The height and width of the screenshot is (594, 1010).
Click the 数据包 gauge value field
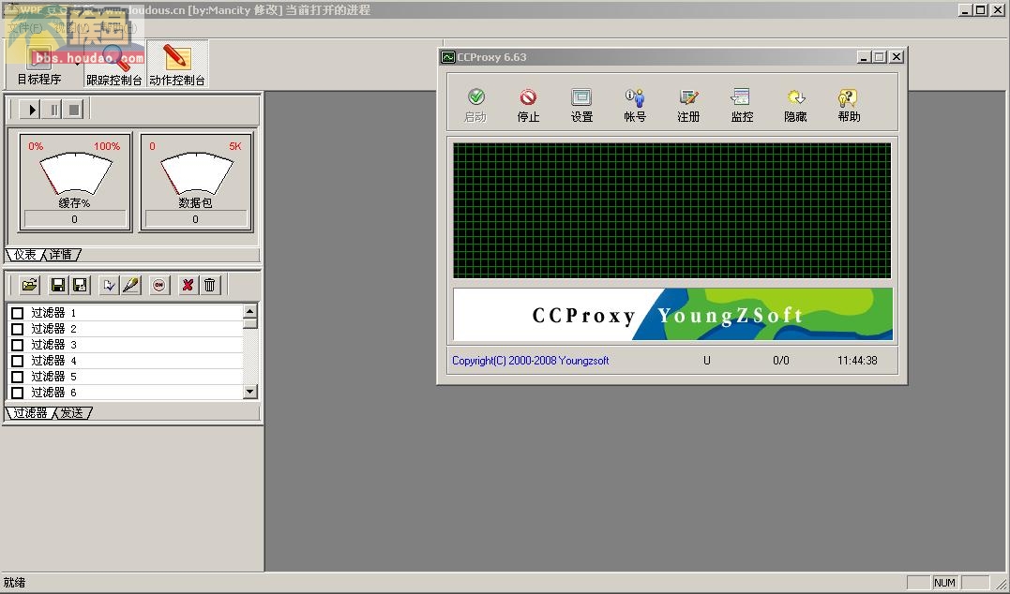(196, 219)
